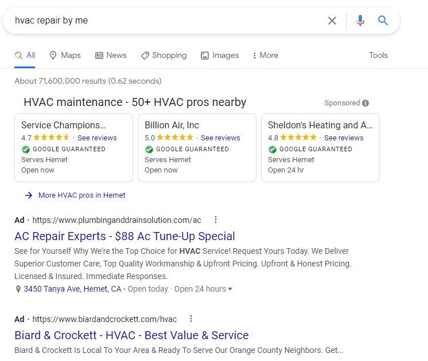Screen dimensions: 428x361
Task: Click the blue search magnifier icon
Action: pos(383,21)
